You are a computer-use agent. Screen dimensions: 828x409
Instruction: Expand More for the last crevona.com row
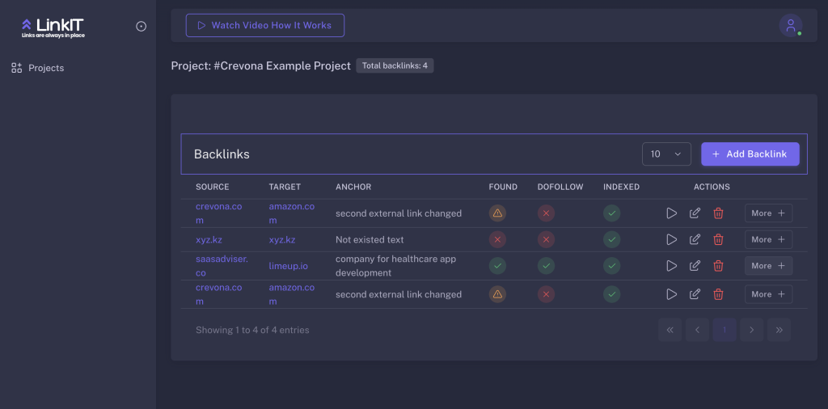(x=768, y=294)
